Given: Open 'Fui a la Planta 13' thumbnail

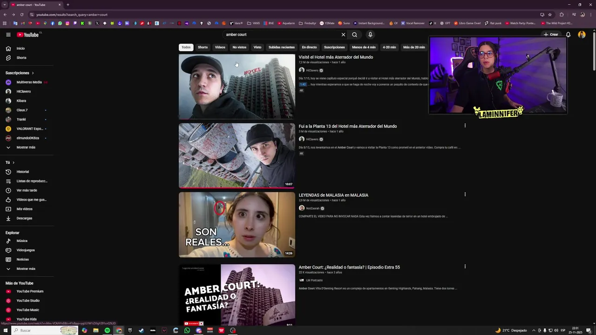Looking at the screenshot, I should [237, 156].
